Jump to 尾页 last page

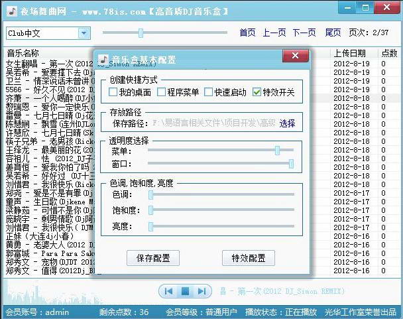click(333, 32)
